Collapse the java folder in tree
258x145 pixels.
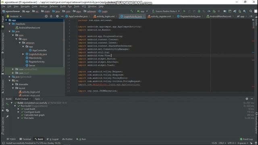pyautogui.click(x=10, y=31)
